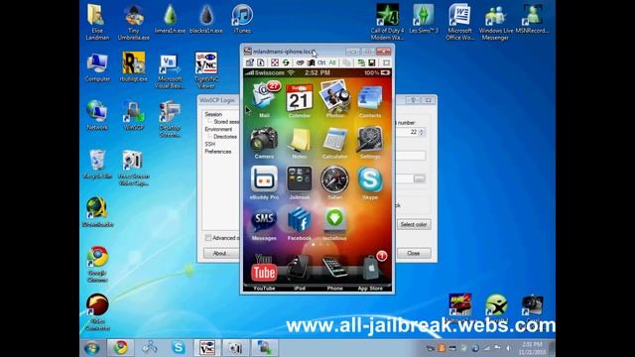Open the blackra1n.exe desktop icon
The height and width of the screenshot is (357, 635).
point(205,18)
